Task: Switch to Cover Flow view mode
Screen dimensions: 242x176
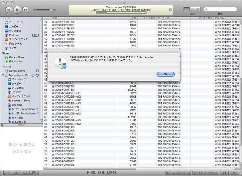Action: click(x=197, y=9)
